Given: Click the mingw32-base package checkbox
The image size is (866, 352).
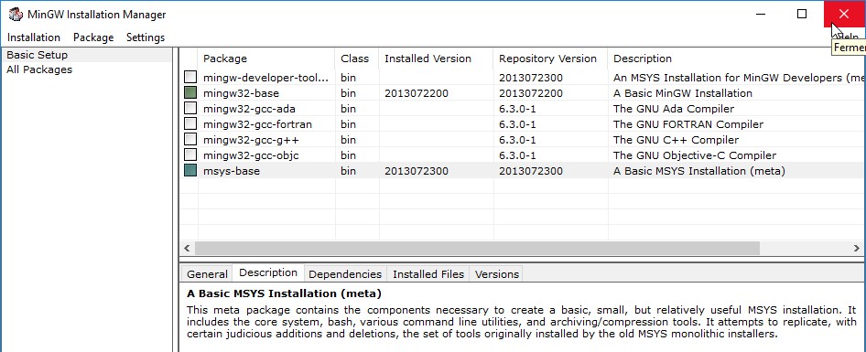Looking at the screenshot, I should pyautogui.click(x=190, y=92).
